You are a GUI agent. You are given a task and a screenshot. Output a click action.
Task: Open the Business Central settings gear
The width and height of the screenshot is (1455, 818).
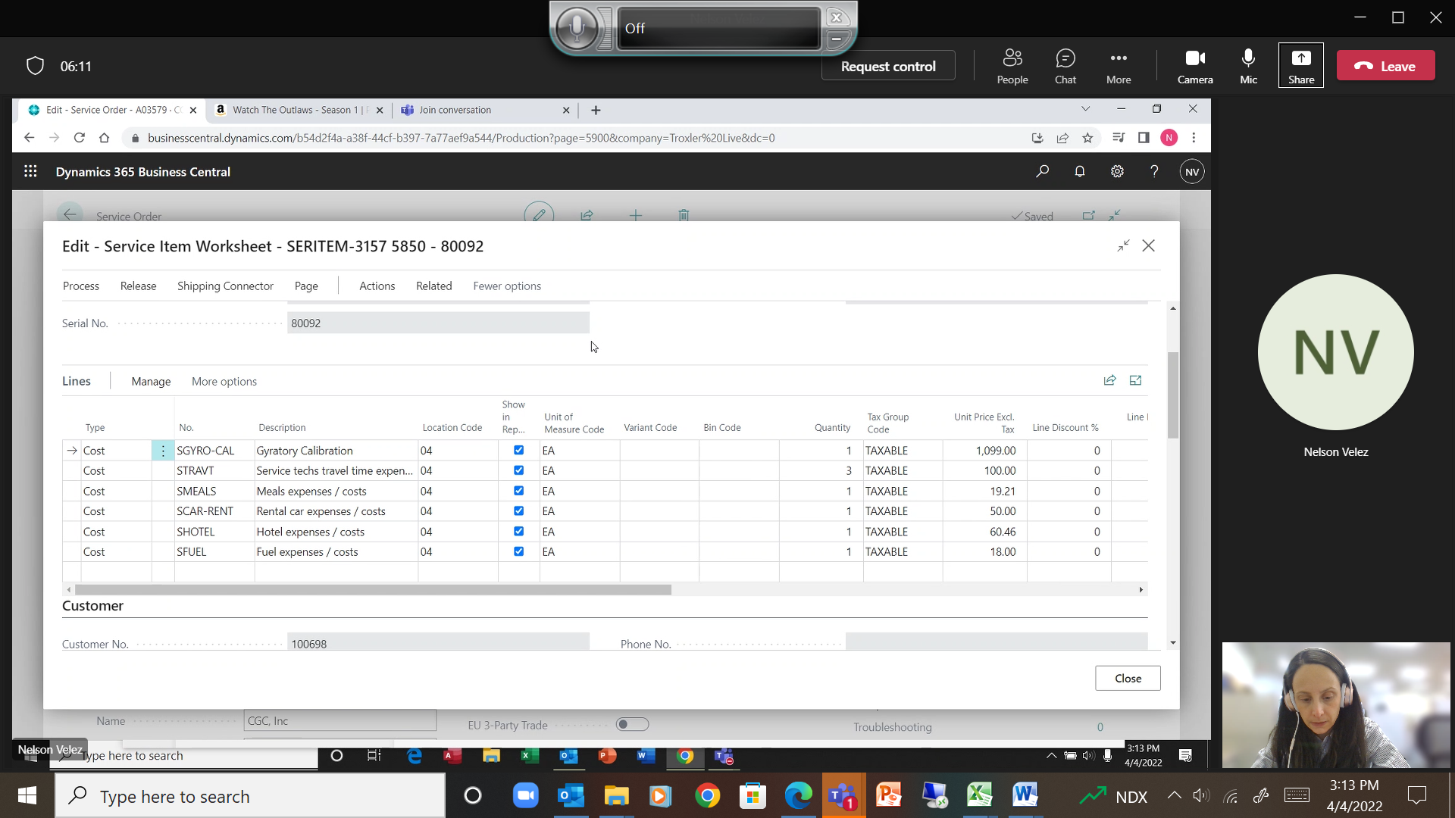(1117, 172)
